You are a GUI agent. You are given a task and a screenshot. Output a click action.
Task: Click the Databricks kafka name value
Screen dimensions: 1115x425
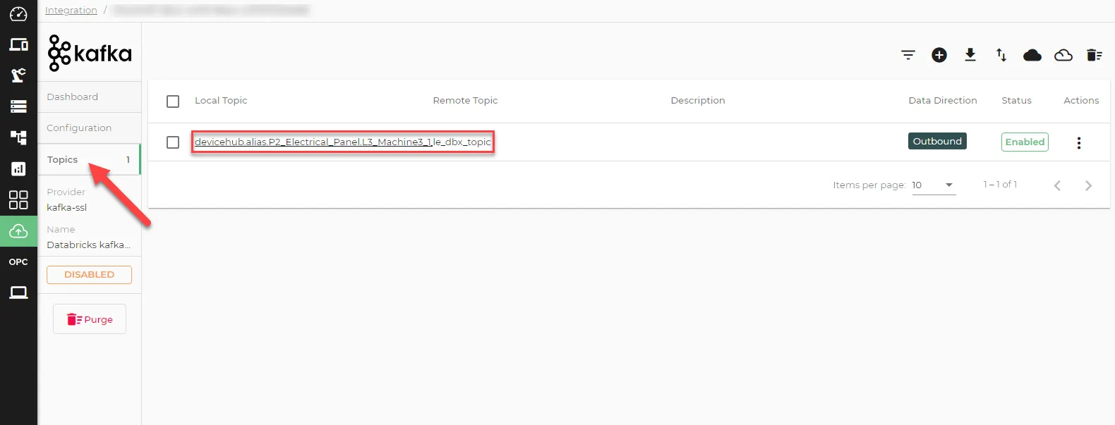pyautogui.click(x=89, y=245)
